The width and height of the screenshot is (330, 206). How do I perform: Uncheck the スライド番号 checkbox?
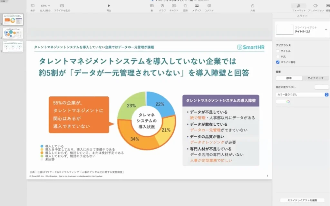[x=278, y=62]
